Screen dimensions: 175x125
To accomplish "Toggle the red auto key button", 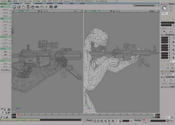I will coord(144,120).
